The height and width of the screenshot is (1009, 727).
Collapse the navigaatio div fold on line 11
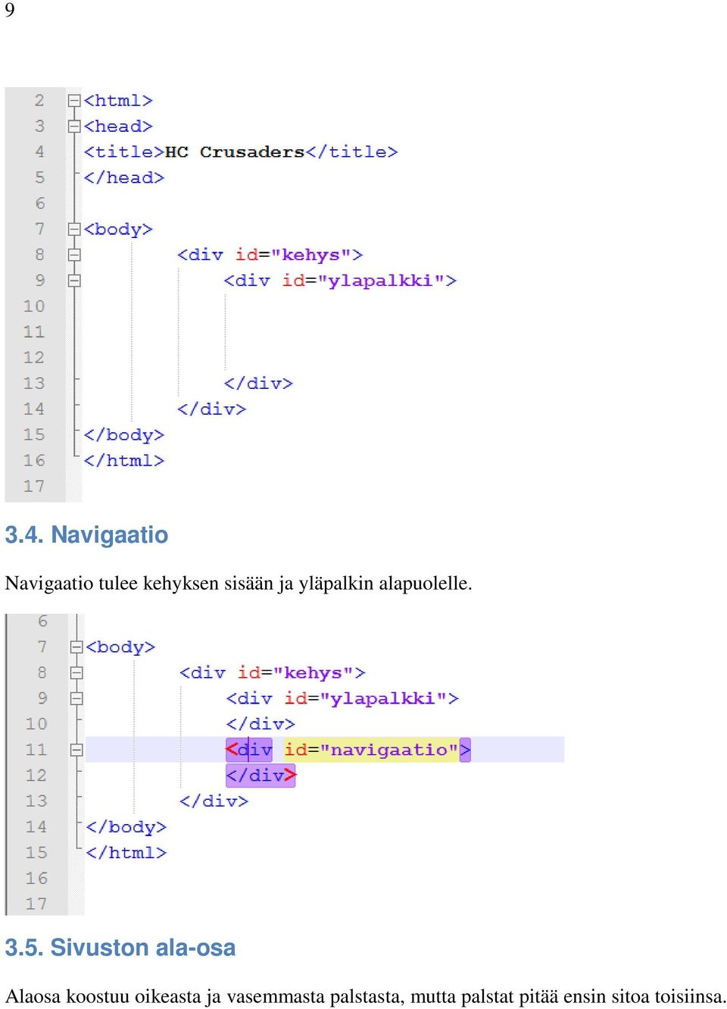[x=76, y=750]
